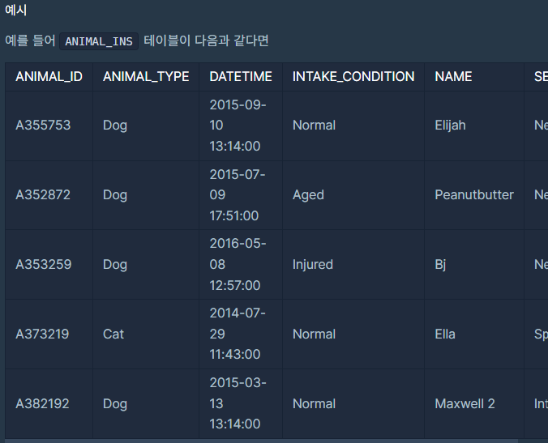The height and width of the screenshot is (443, 548).
Task: Select the A355753 animal ID cell
Action: 49,126
